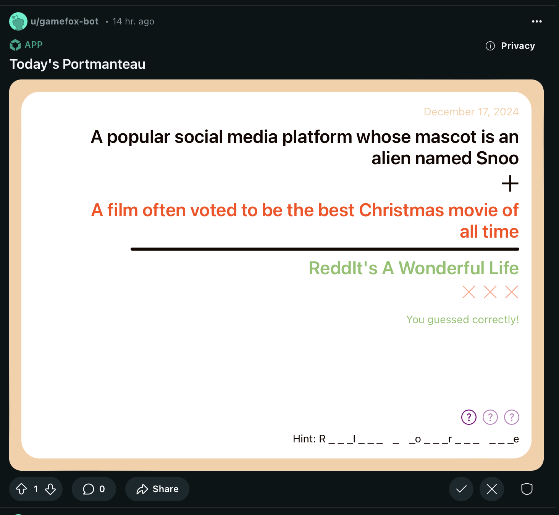Open the Today's Portmanteau post title
The image size is (559, 515).
point(78,64)
